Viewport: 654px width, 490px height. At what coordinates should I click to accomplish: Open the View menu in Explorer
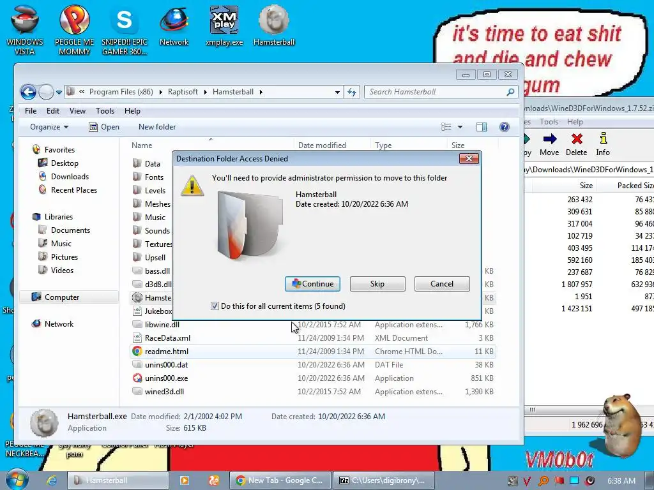click(77, 111)
